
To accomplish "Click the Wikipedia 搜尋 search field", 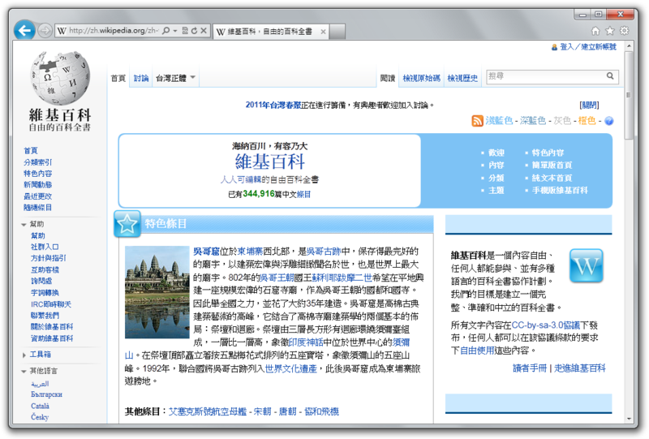I will (545, 76).
